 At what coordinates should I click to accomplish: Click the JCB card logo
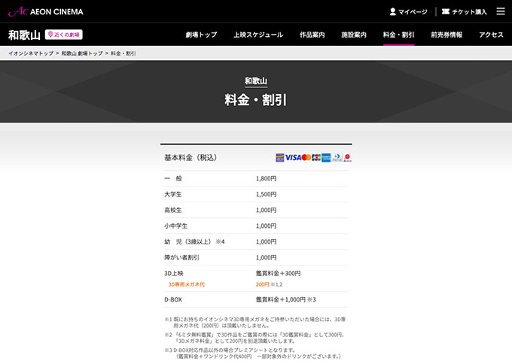(316, 157)
